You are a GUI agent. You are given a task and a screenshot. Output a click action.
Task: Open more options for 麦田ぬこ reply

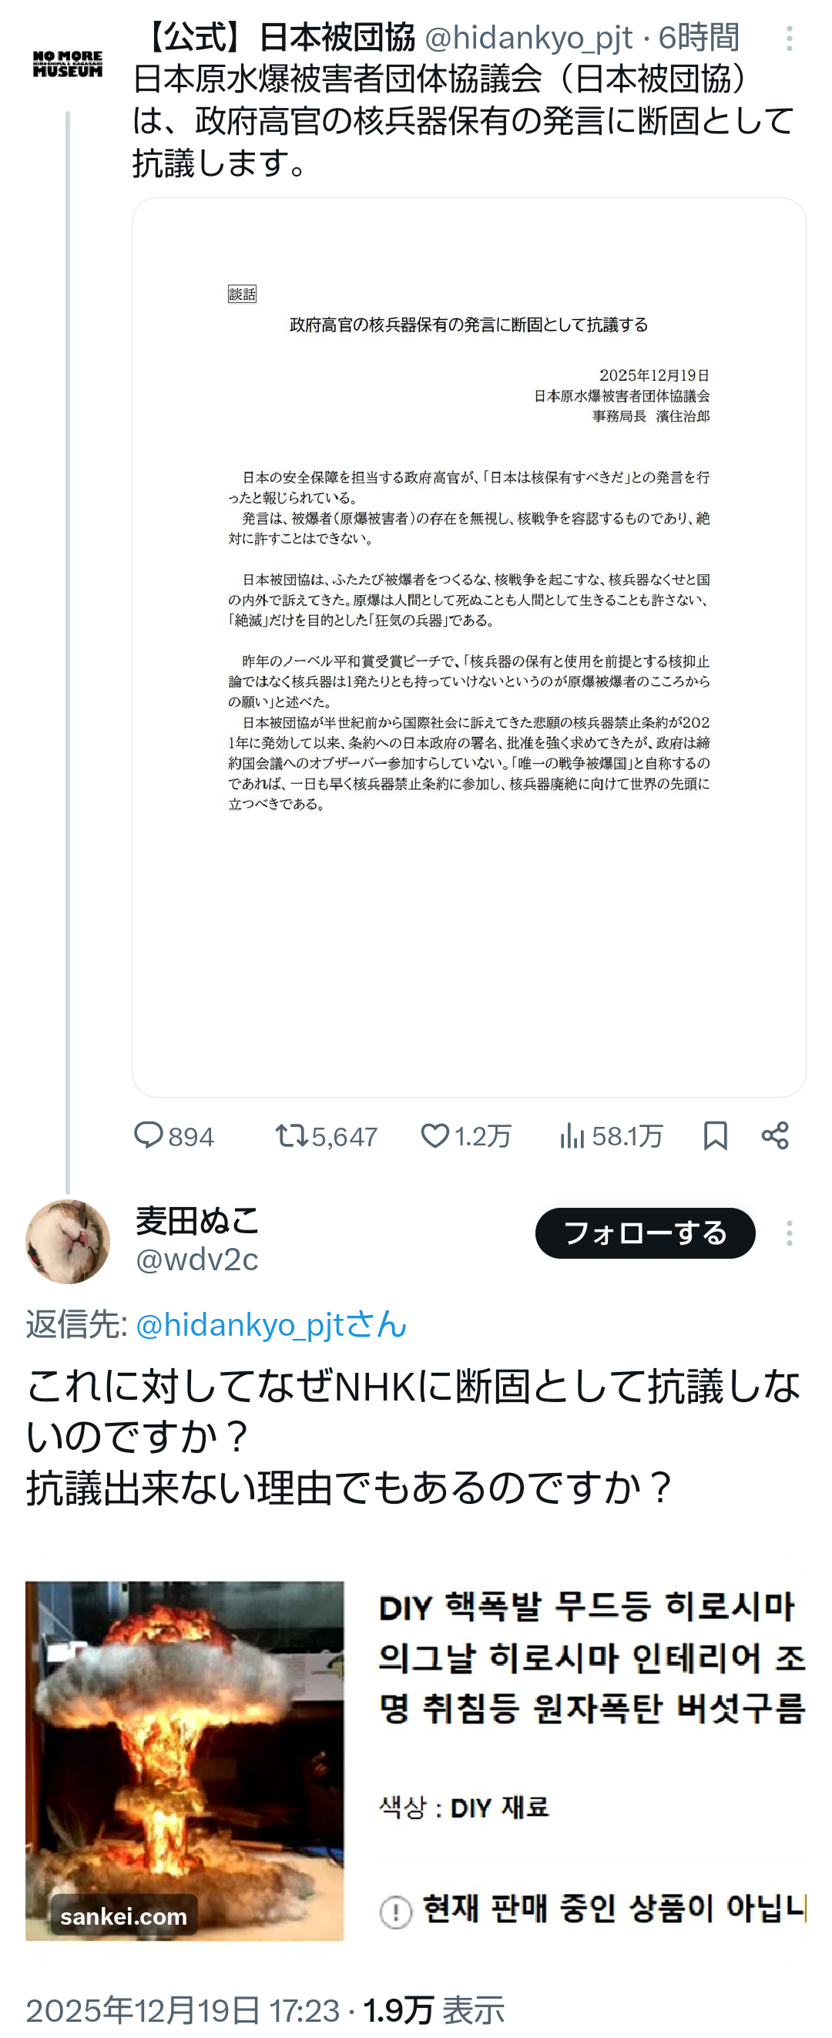(x=789, y=1233)
